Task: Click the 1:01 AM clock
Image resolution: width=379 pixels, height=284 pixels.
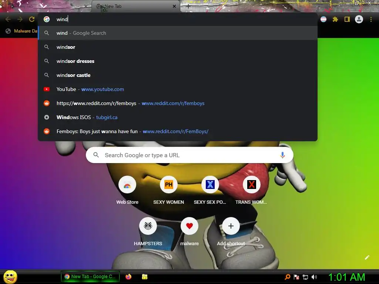Action: point(346,277)
